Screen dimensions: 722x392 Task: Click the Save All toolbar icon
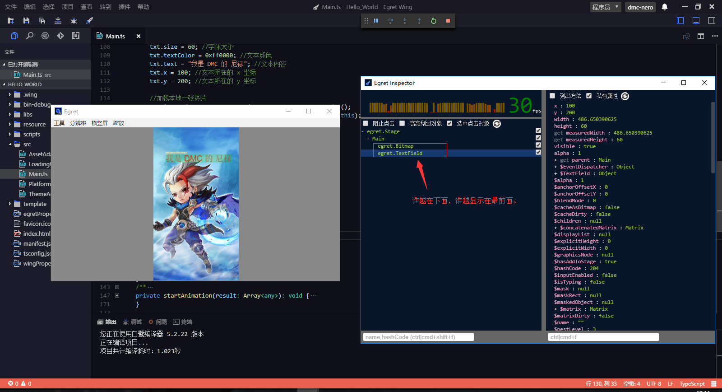coord(42,21)
